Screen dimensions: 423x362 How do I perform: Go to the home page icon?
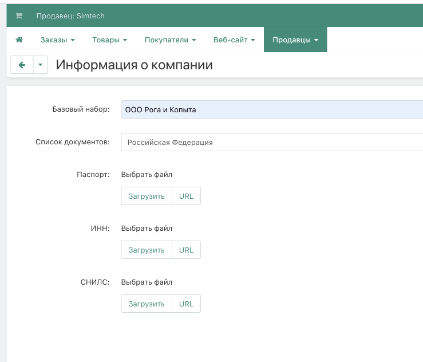(x=19, y=40)
